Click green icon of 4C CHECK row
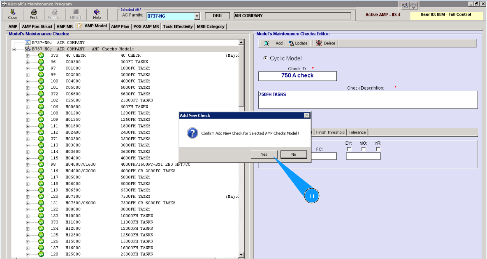The height and width of the screenshot is (259, 487). (41, 55)
